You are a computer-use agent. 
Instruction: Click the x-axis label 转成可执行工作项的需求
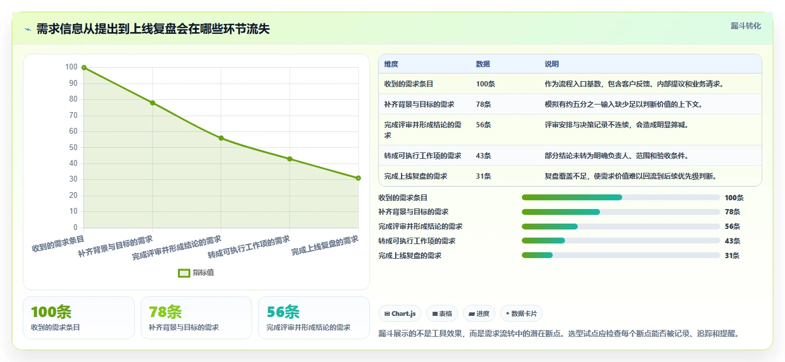(x=249, y=248)
